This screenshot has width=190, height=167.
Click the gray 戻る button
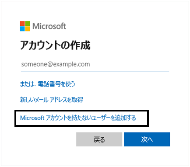click(99, 139)
